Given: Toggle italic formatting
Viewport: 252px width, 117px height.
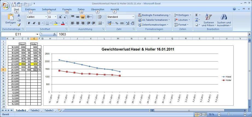Looking at the screenshot, I should pos(34,23).
